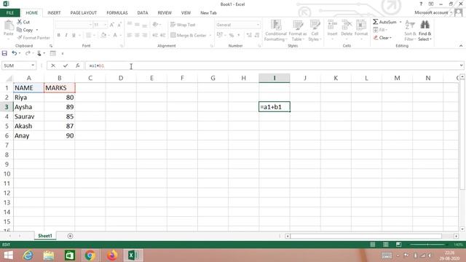
Task: Select the MARKS header cell
Action: tap(60, 87)
